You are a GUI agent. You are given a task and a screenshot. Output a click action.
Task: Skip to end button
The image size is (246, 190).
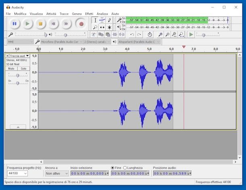click(x=66, y=24)
